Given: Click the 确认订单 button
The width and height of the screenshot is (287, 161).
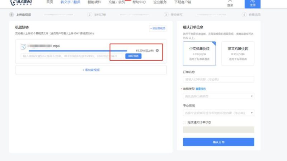Looking at the screenshot, I should coord(218,142).
